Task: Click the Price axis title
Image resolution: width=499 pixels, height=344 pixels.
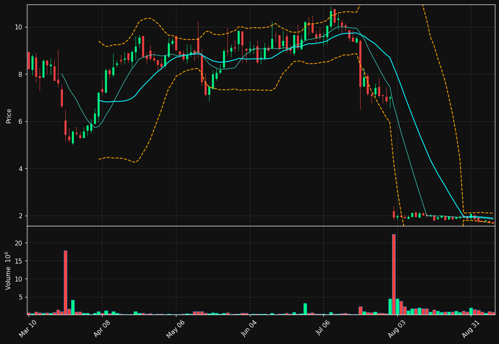Action: click(x=9, y=116)
